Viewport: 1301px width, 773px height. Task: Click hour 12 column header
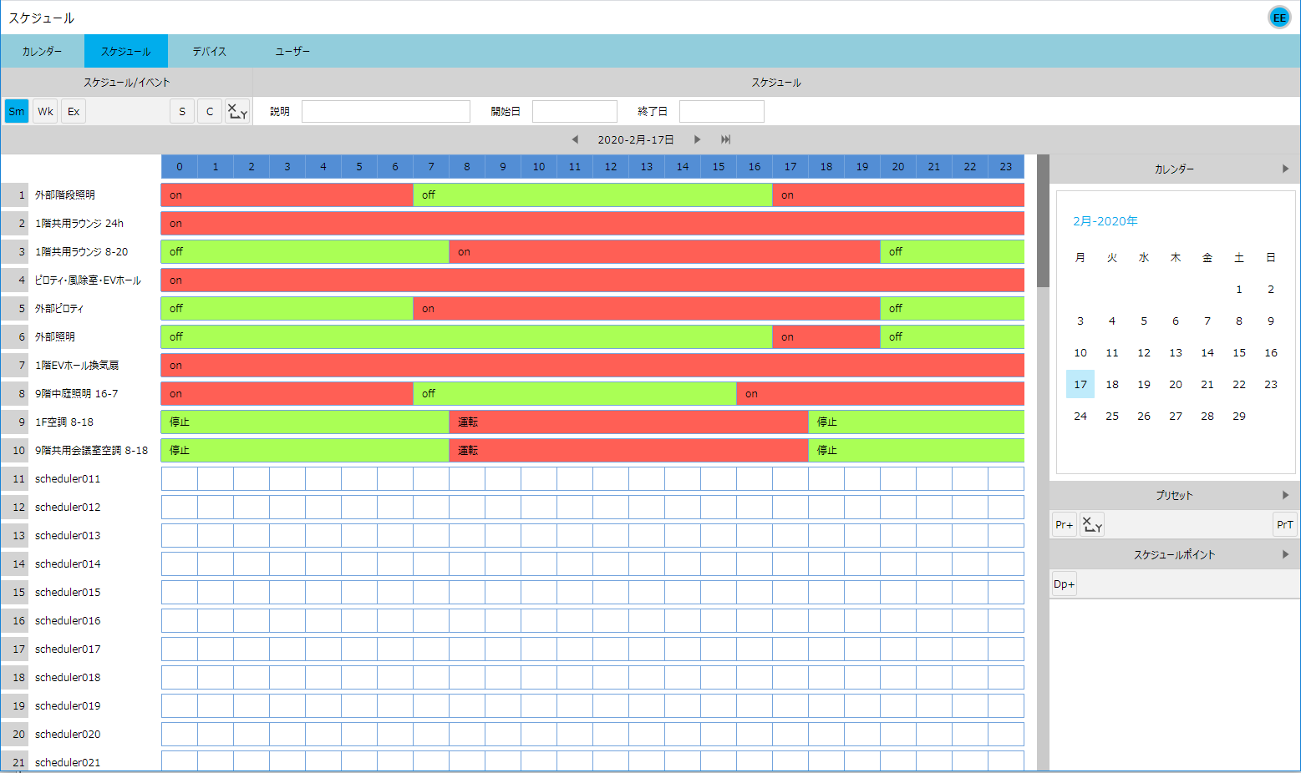coord(611,166)
